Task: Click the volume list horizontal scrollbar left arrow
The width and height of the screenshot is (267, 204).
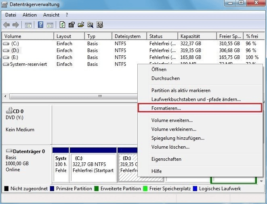Action: point(5,97)
